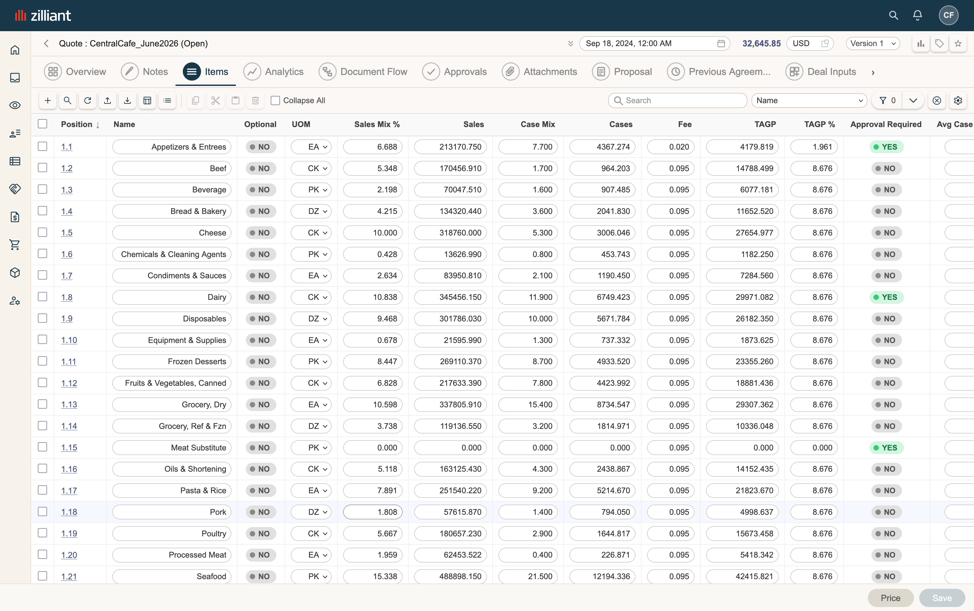Open the CF user avatar menu
The image size is (974, 611).
pos(948,15)
